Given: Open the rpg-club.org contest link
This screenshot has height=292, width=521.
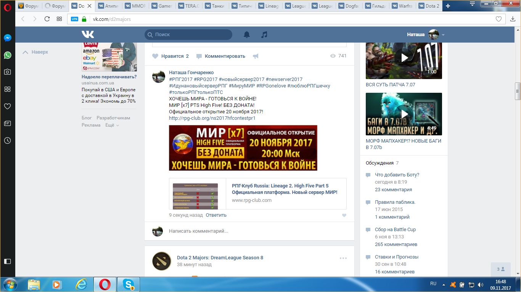Looking at the screenshot, I should click(x=212, y=118).
